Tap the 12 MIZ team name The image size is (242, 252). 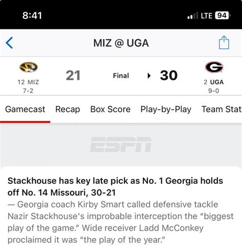[x=28, y=82]
